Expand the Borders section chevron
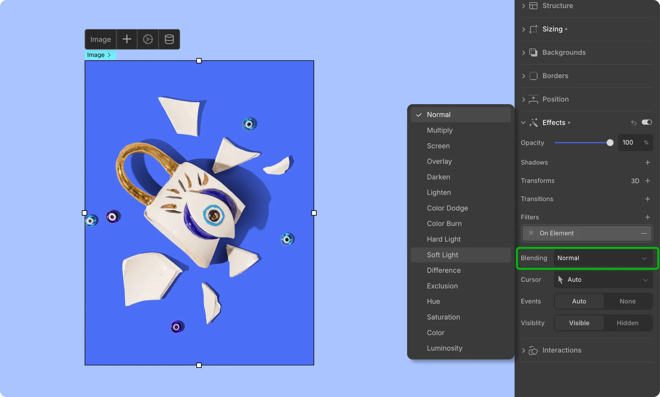This screenshot has height=397, width=660. (523, 76)
